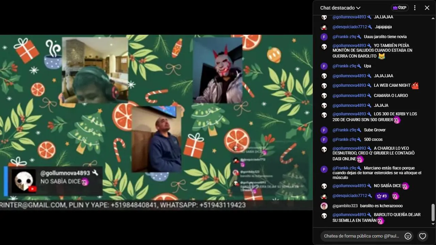
Task: Click the top-left webcam feed in the video
Action: (x=95, y=70)
